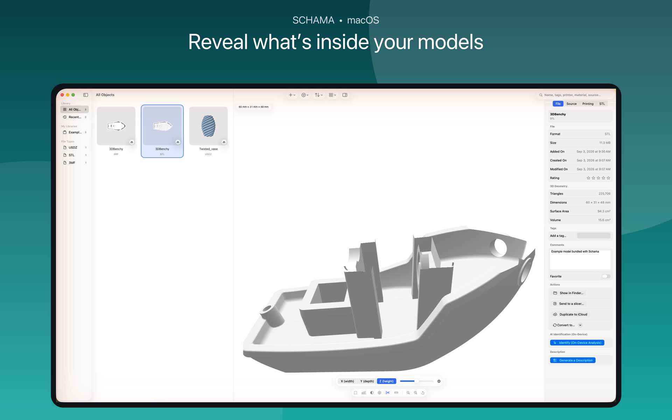The height and width of the screenshot is (420, 672).
Task: Set cut axis to Z (height)
Action: point(386,381)
